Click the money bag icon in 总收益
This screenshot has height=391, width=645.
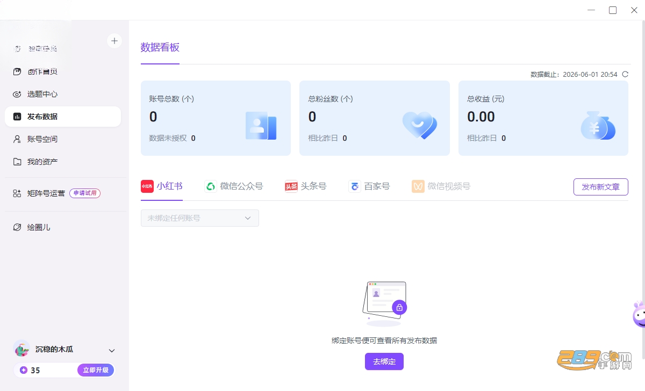point(598,126)
